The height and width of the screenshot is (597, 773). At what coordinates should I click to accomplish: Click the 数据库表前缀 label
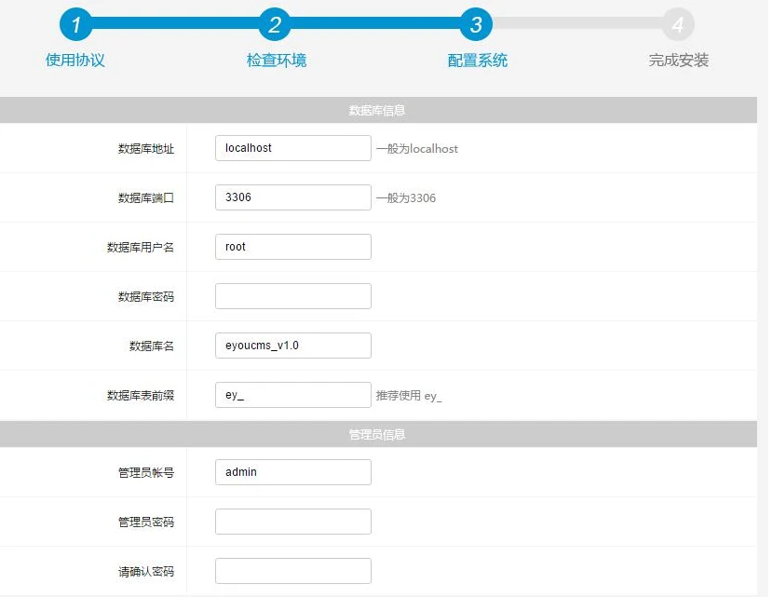pos(141,395)
